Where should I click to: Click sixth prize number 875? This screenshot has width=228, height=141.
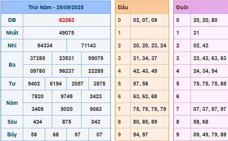pos(66,122)
